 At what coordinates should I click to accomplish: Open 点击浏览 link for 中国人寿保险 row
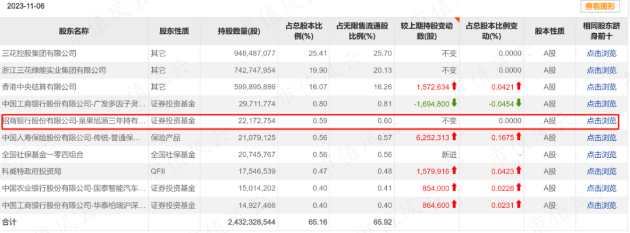click(x=601, y=138)
